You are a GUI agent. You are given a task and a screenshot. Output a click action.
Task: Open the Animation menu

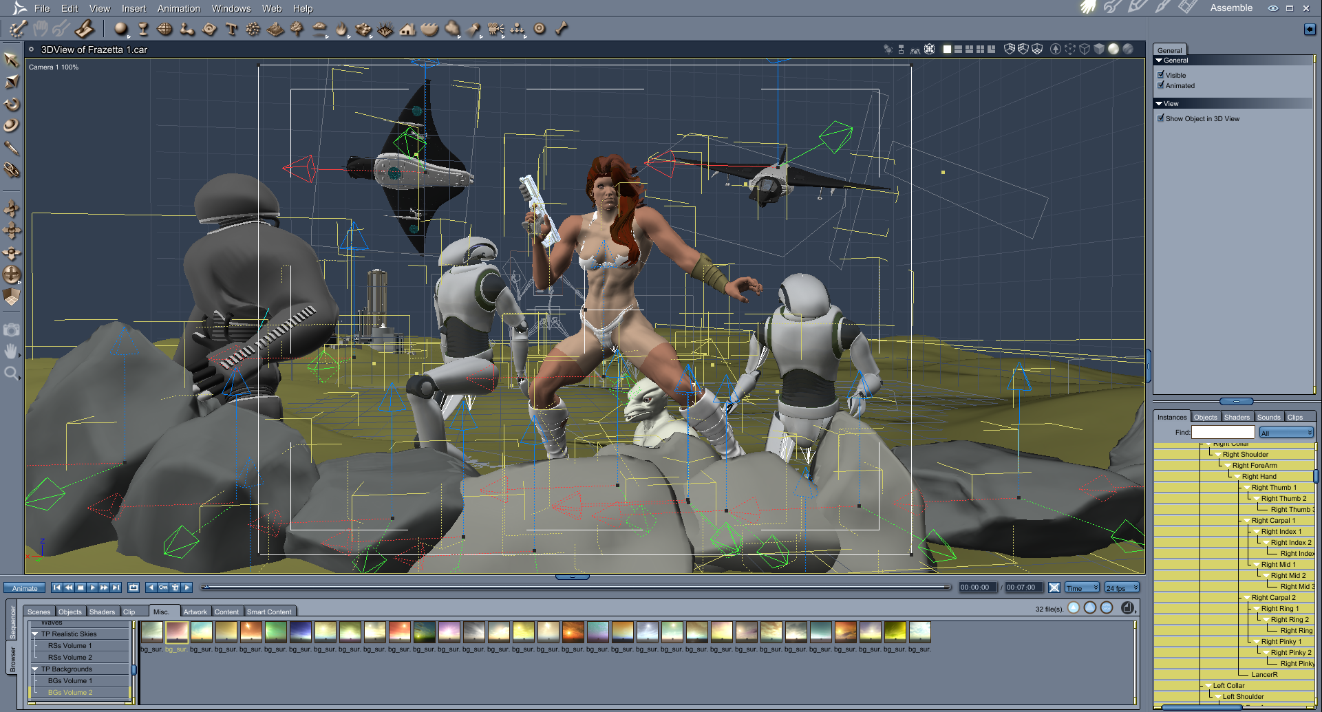click(x=178, y=8)
